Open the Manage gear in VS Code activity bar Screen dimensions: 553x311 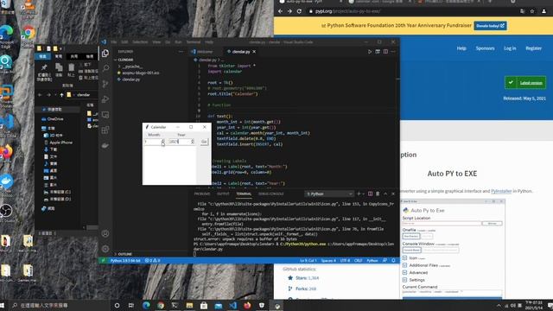click(x=105, y=249)
